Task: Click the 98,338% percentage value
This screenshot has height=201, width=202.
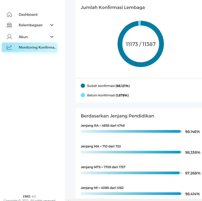Action: point(193,152)
